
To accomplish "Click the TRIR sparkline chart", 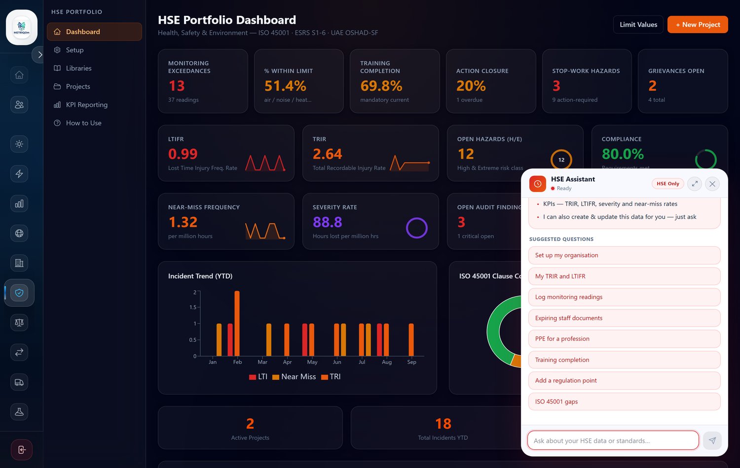I will [410, 163].
